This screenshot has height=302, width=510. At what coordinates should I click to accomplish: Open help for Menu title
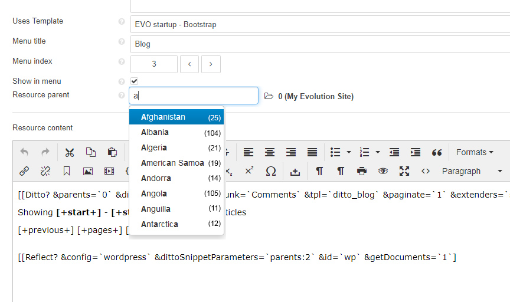click(122, 42)
